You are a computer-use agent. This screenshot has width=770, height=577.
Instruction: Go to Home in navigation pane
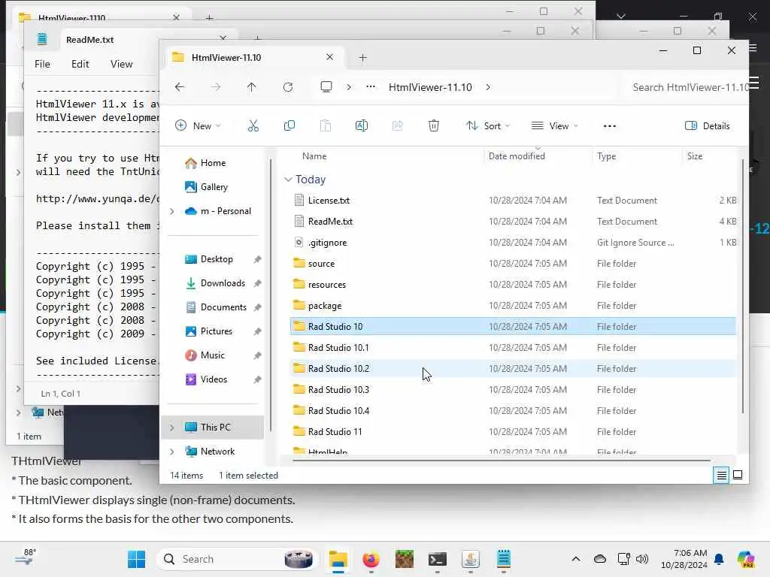click(x=213, y=163)
